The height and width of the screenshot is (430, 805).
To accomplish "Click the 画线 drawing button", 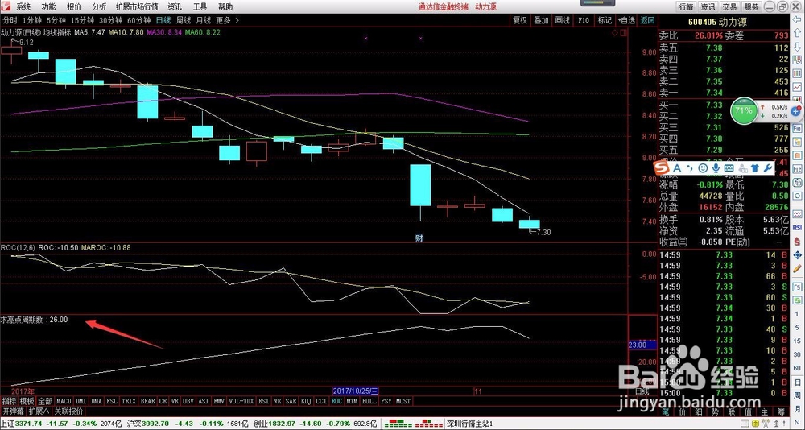I will point(563,21).
